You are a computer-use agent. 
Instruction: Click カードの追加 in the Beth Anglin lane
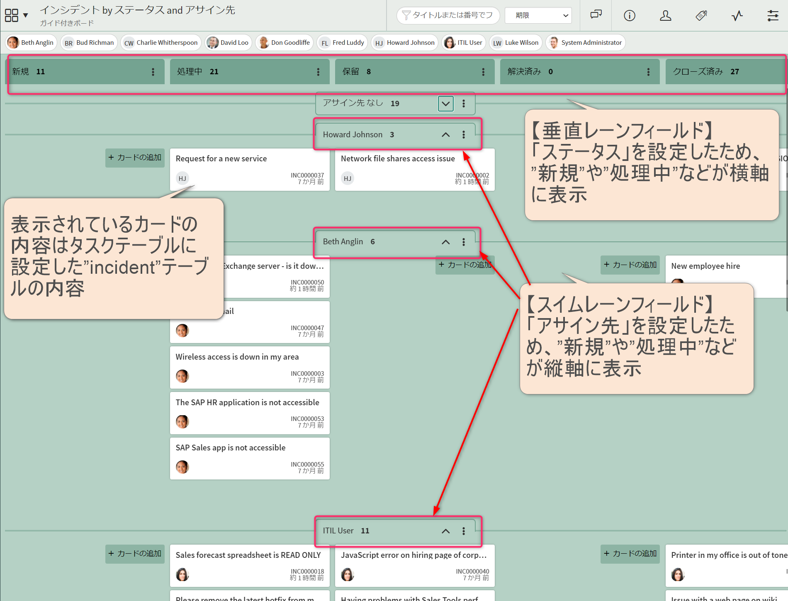point(465,264)
